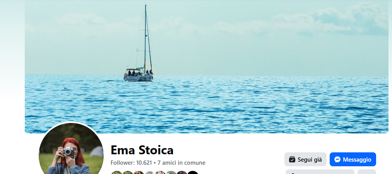Click the black mutual friend avatar at the end

click(193, 173)
